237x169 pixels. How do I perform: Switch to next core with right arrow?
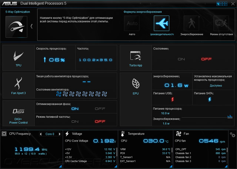point(60,134)
